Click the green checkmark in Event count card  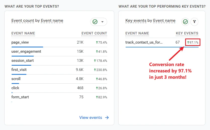[x=95, y=22]
